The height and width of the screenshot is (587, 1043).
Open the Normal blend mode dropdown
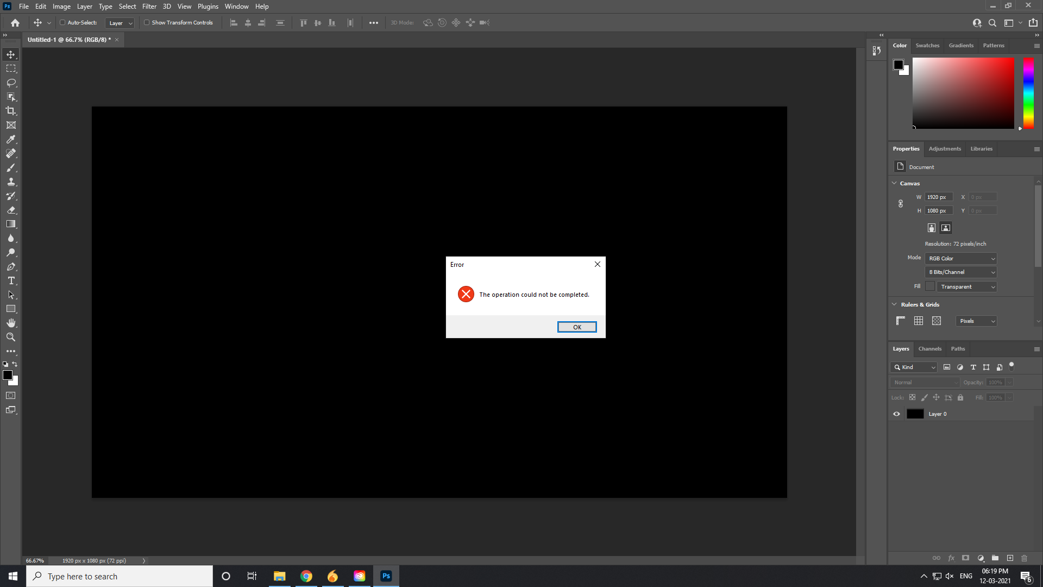925,383
